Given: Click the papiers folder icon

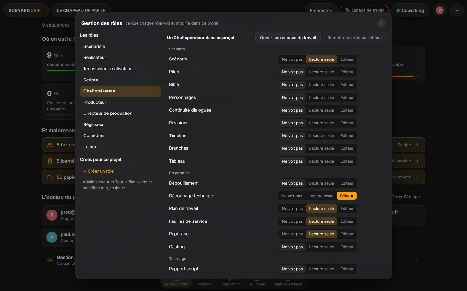Looking at the screenshot, I should (x=50, y=177).
